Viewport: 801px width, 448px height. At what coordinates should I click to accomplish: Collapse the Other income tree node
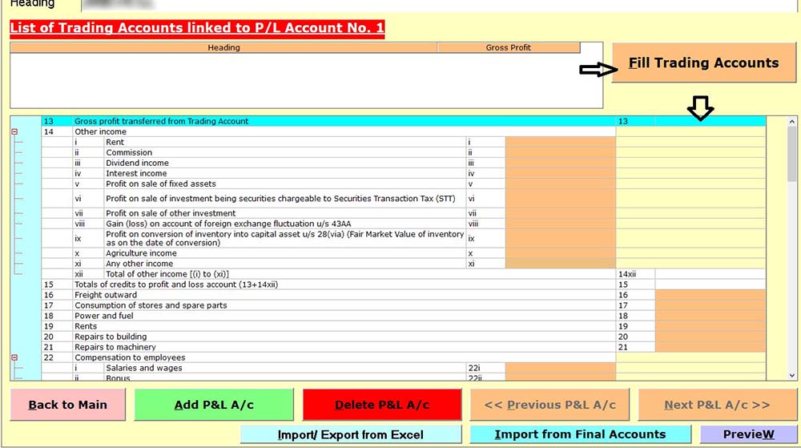(14, 131)
